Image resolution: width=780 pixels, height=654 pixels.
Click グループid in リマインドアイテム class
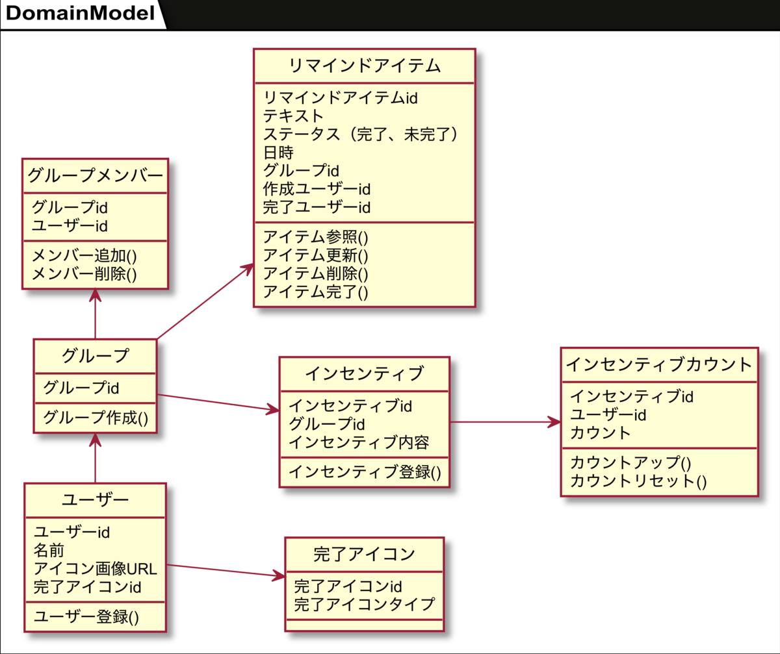[302, 171]
